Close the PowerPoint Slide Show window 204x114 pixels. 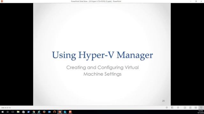coord(201,1)
